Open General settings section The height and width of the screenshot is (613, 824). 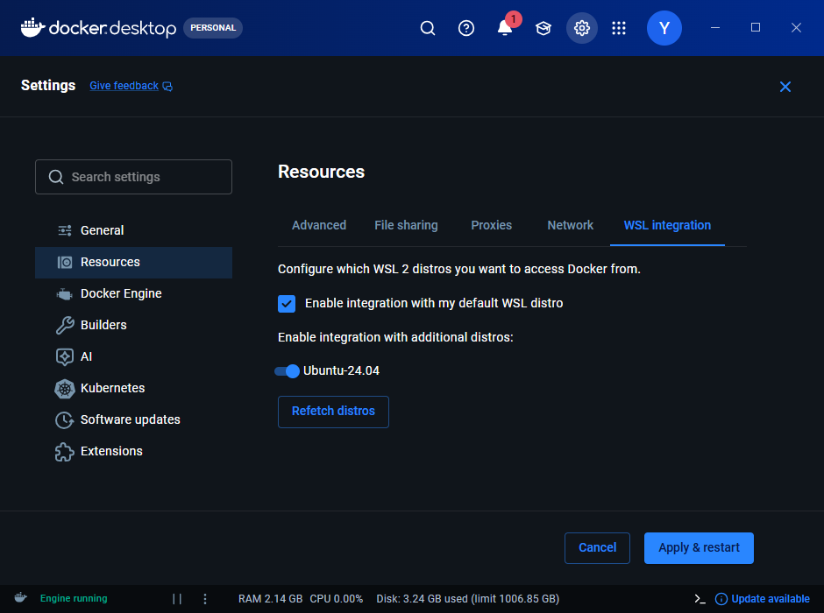click(x=133, y=230)
